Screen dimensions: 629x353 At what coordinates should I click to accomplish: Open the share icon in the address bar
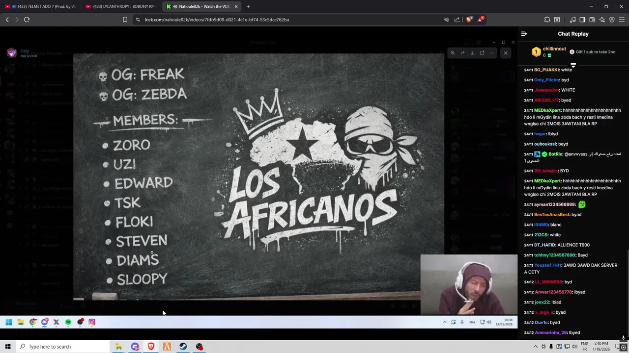457,20
